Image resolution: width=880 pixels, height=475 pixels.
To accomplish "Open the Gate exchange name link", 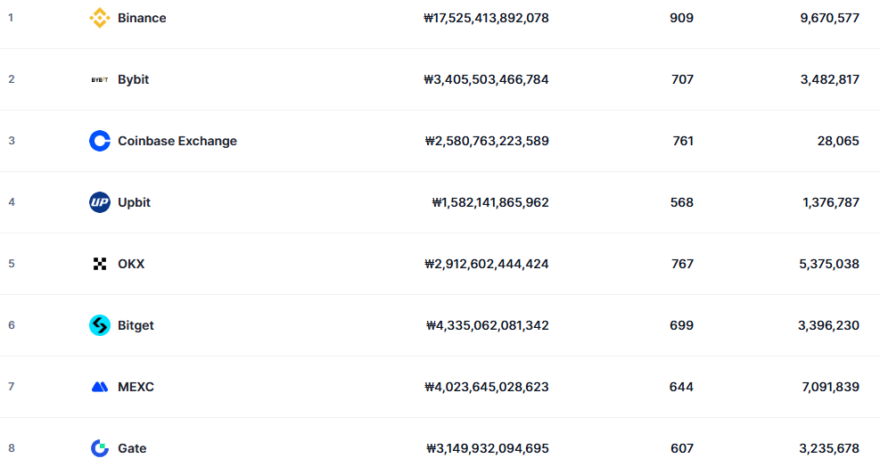I will (x=132, y=448).
